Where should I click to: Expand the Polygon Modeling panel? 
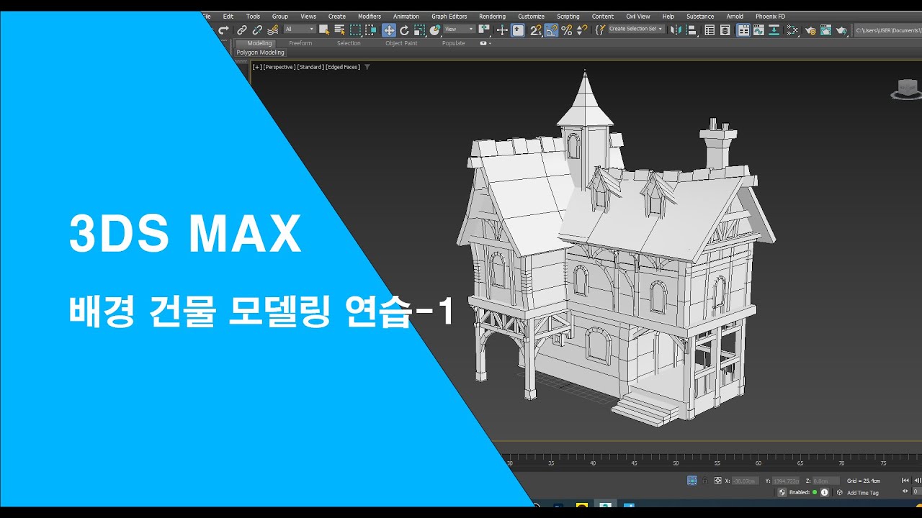tap(261, 53)
